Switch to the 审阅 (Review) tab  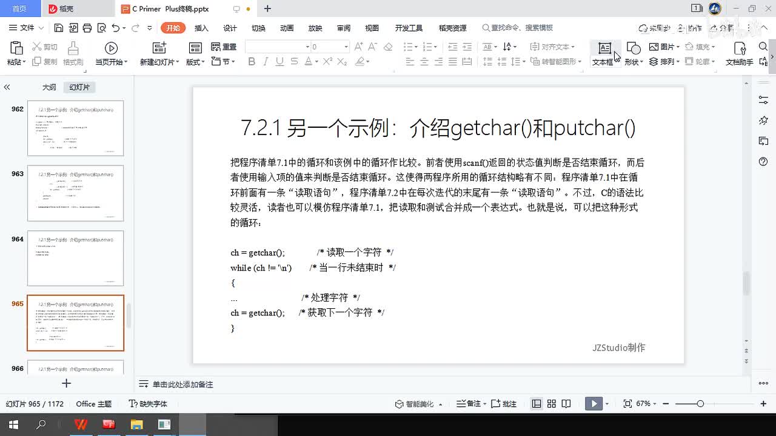[344, 28]
